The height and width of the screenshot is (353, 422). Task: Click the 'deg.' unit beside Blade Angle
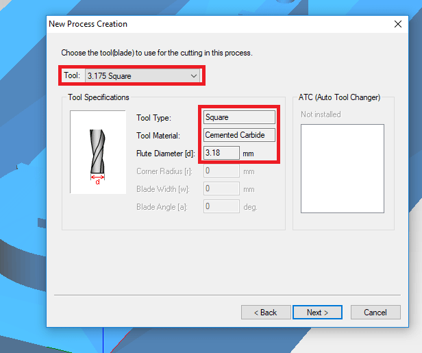[x=250, y=207]
